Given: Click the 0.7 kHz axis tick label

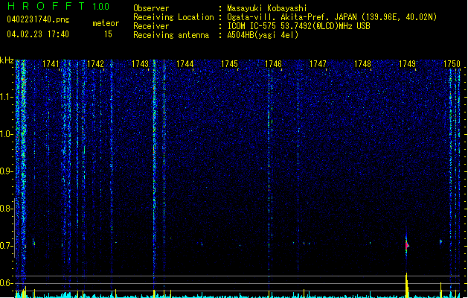Looking at the screenshot, I should [x=6, y=246].
